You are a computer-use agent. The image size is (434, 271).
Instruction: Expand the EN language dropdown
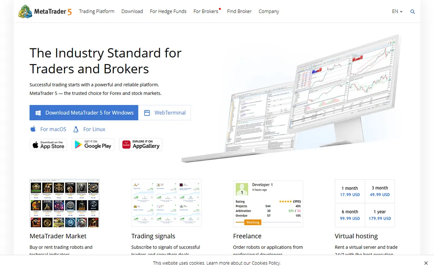click(x=397, y=11)
